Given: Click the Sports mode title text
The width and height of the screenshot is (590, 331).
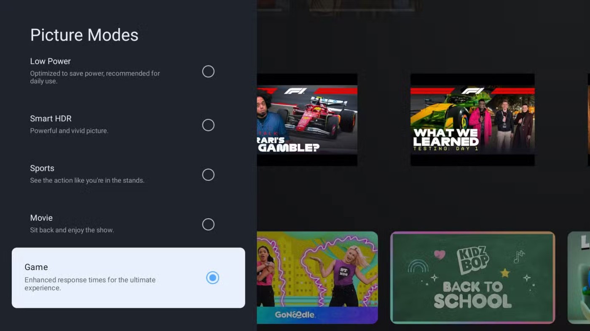Looking at the screenshot, I should 42,168.
